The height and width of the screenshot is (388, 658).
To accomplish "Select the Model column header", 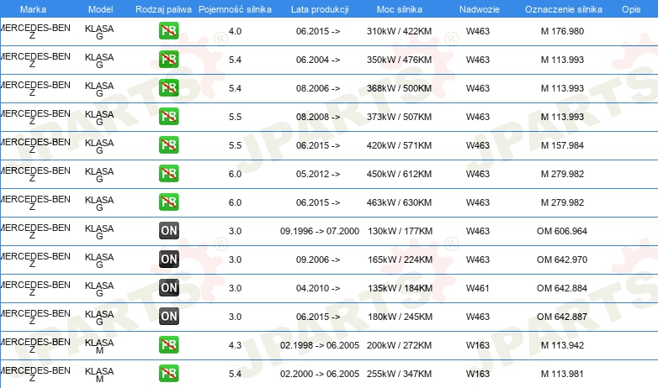I will [101, 9].
